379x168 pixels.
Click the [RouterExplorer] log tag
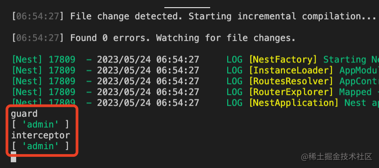click(x=291, y=92)
